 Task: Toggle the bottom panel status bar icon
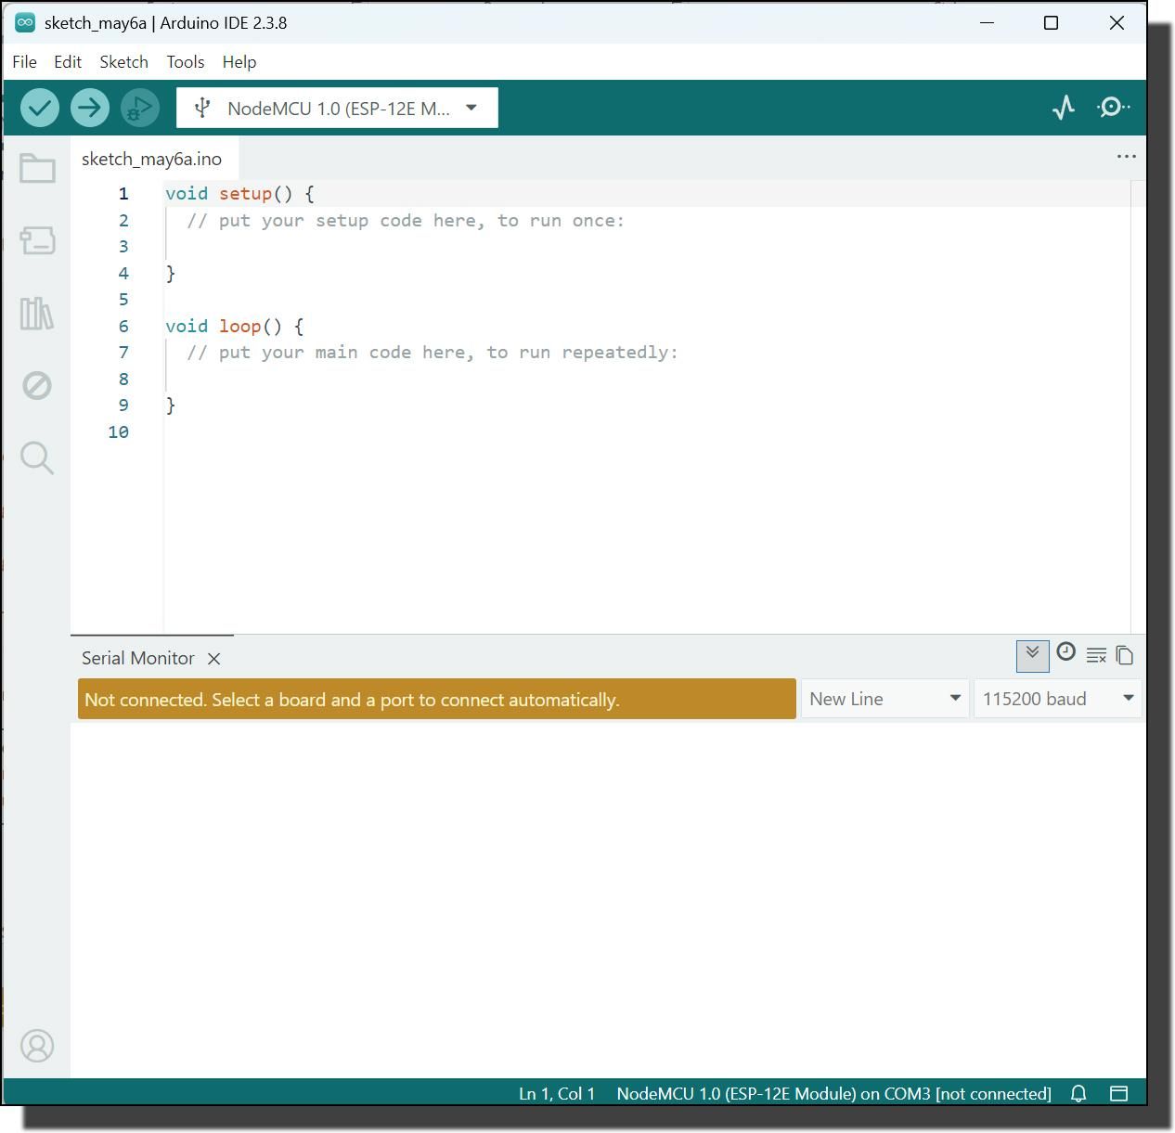tap(1119, 1094)
